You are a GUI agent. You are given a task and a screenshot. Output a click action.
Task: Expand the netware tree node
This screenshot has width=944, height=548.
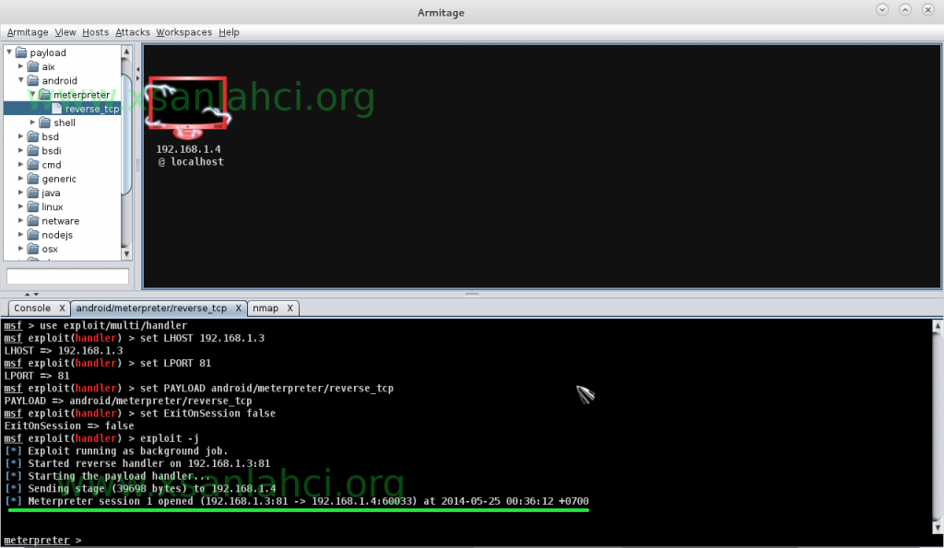point(20,221)
